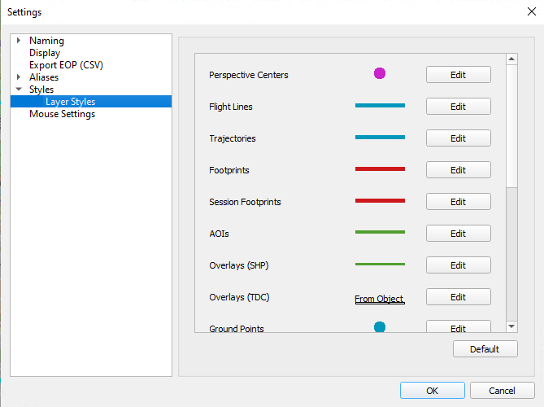
Task: Expand the Naming tree node
Action: [19, 41]
